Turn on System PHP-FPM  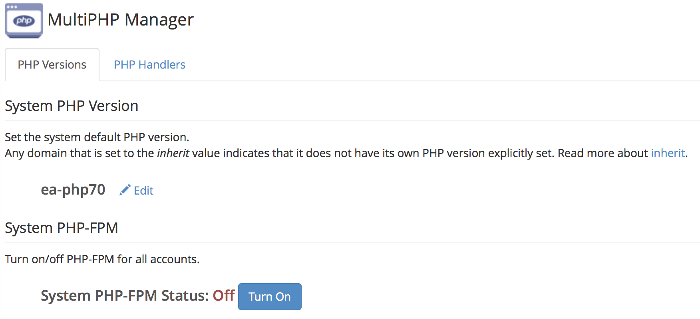[x=270, y=297]
